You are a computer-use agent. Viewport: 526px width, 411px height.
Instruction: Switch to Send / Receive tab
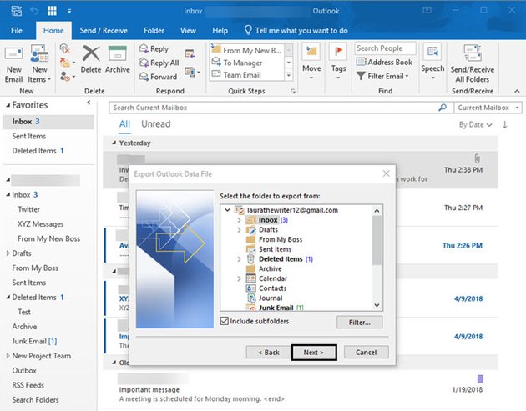tap(104, 31)
